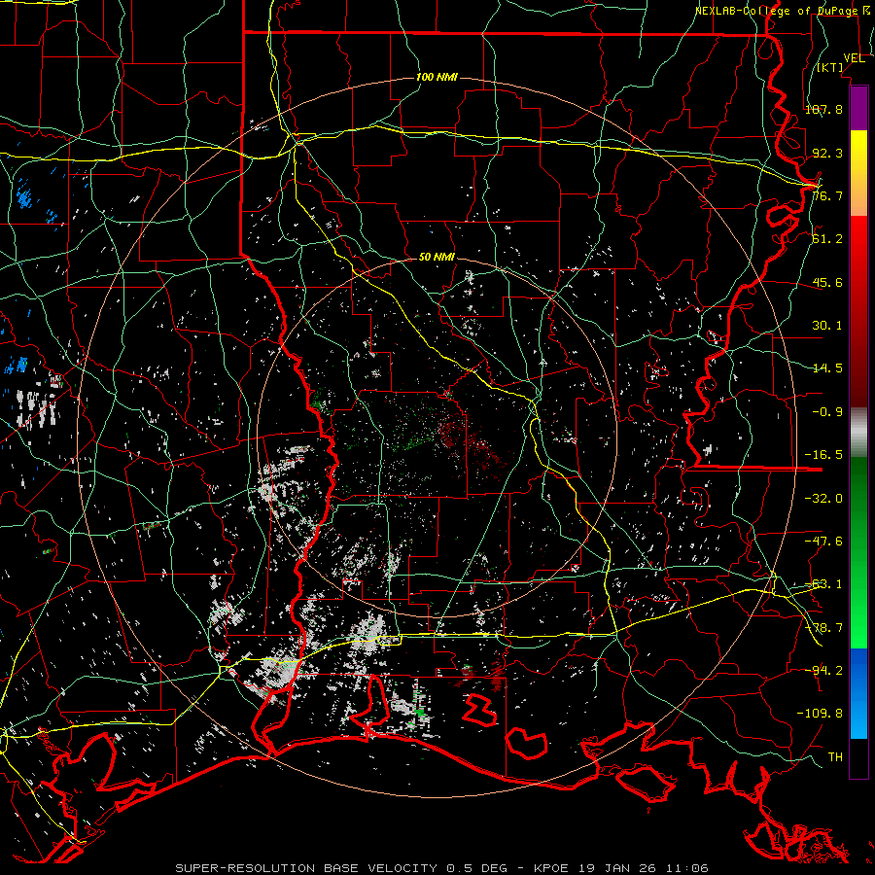
Task: Click the 100 NMI range ring label
Action: click(x=437, y=77)
